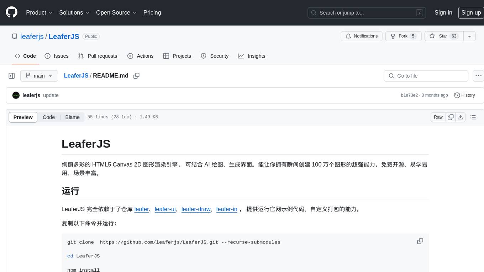Viewport: 484px width, 272px height.
Task: Focus the Search or jump to field
Action: [x=367, y=13]
